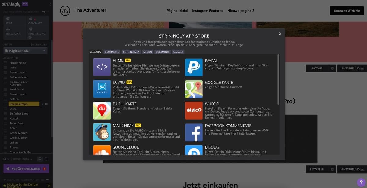The width and height of the screenshot is (367, 188).
Task: Delete the Integra un'App section
Action: [43, 104]
